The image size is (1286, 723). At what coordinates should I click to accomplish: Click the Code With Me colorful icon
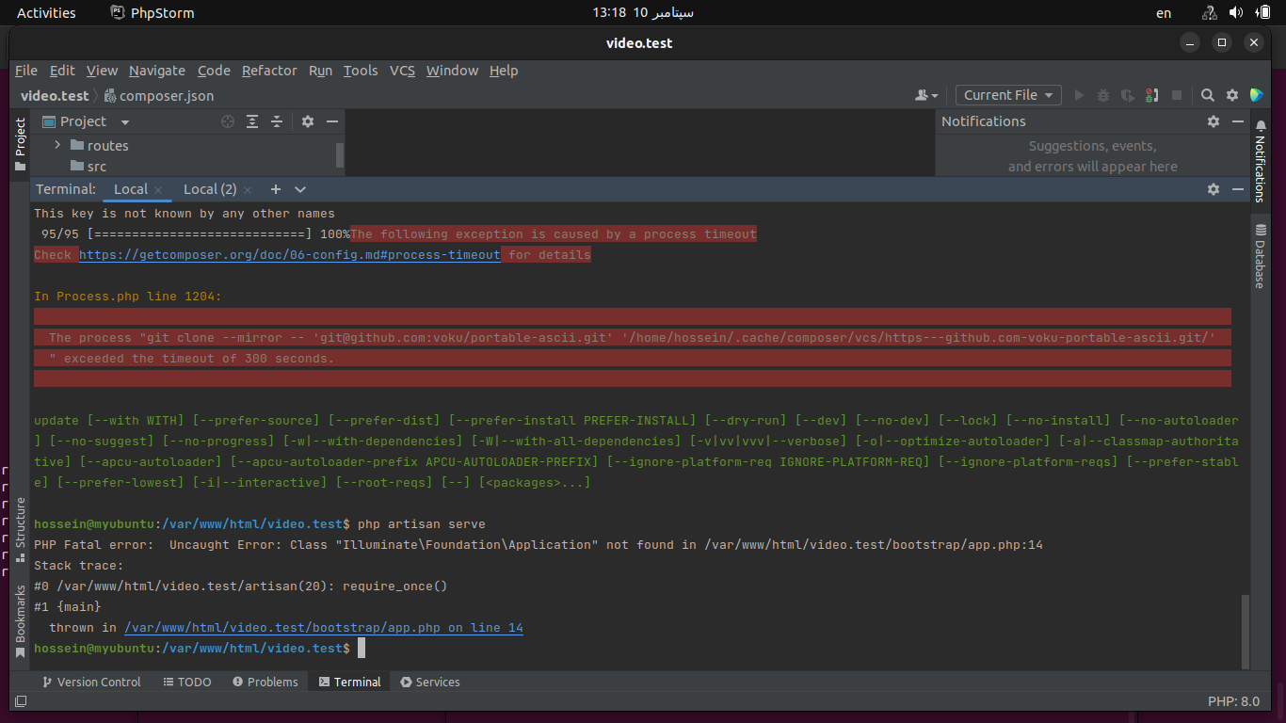click(1257, 95)
